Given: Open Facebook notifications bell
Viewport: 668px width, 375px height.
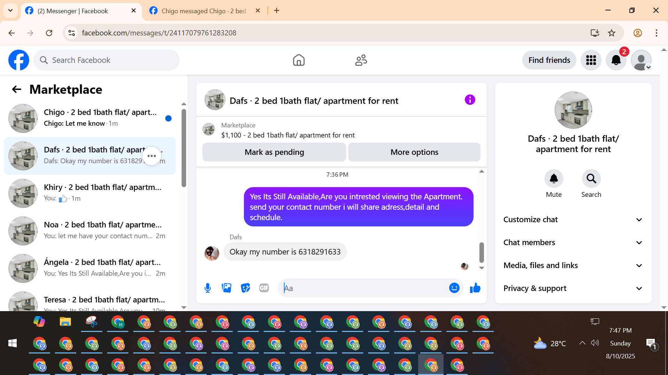Looking at the screenshot, I should tap(616, 60).
